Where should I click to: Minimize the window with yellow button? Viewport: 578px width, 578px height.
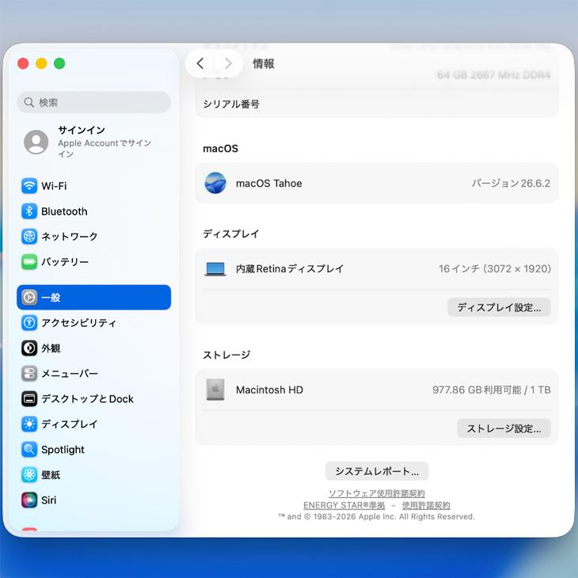click(x=41, y=63)
